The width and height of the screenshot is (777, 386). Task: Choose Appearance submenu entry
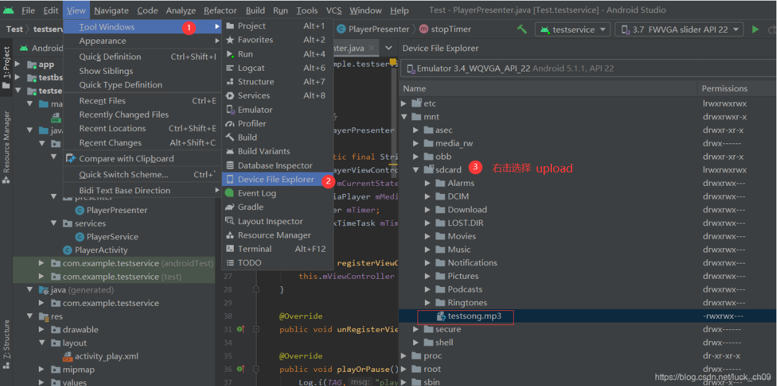coord(142,41)
